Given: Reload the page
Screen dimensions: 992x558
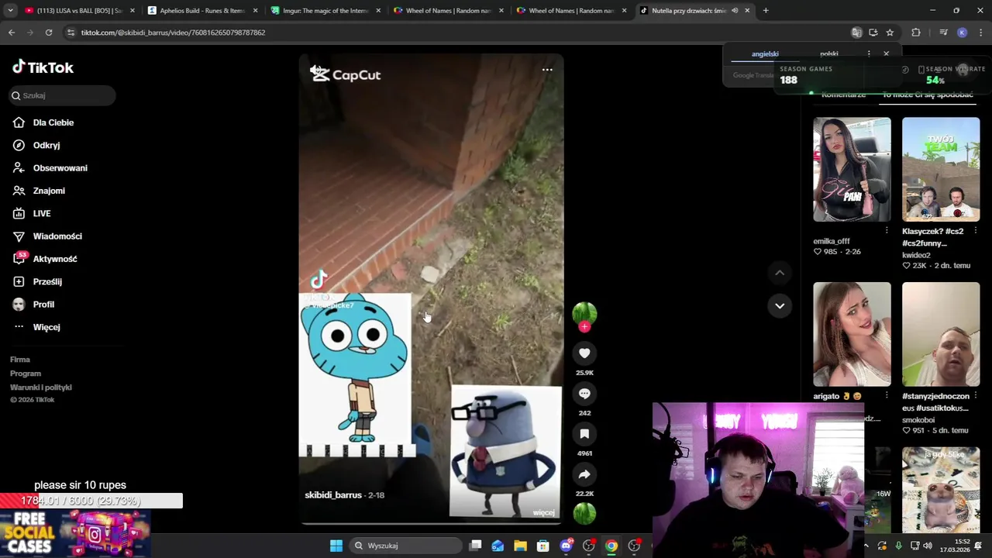Looking at the screenshot, I should [49, 33].
